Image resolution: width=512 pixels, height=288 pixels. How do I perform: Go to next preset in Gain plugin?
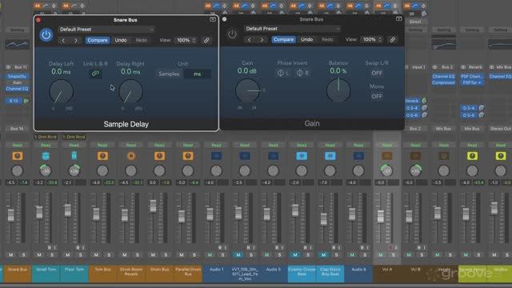coord(262,40)
